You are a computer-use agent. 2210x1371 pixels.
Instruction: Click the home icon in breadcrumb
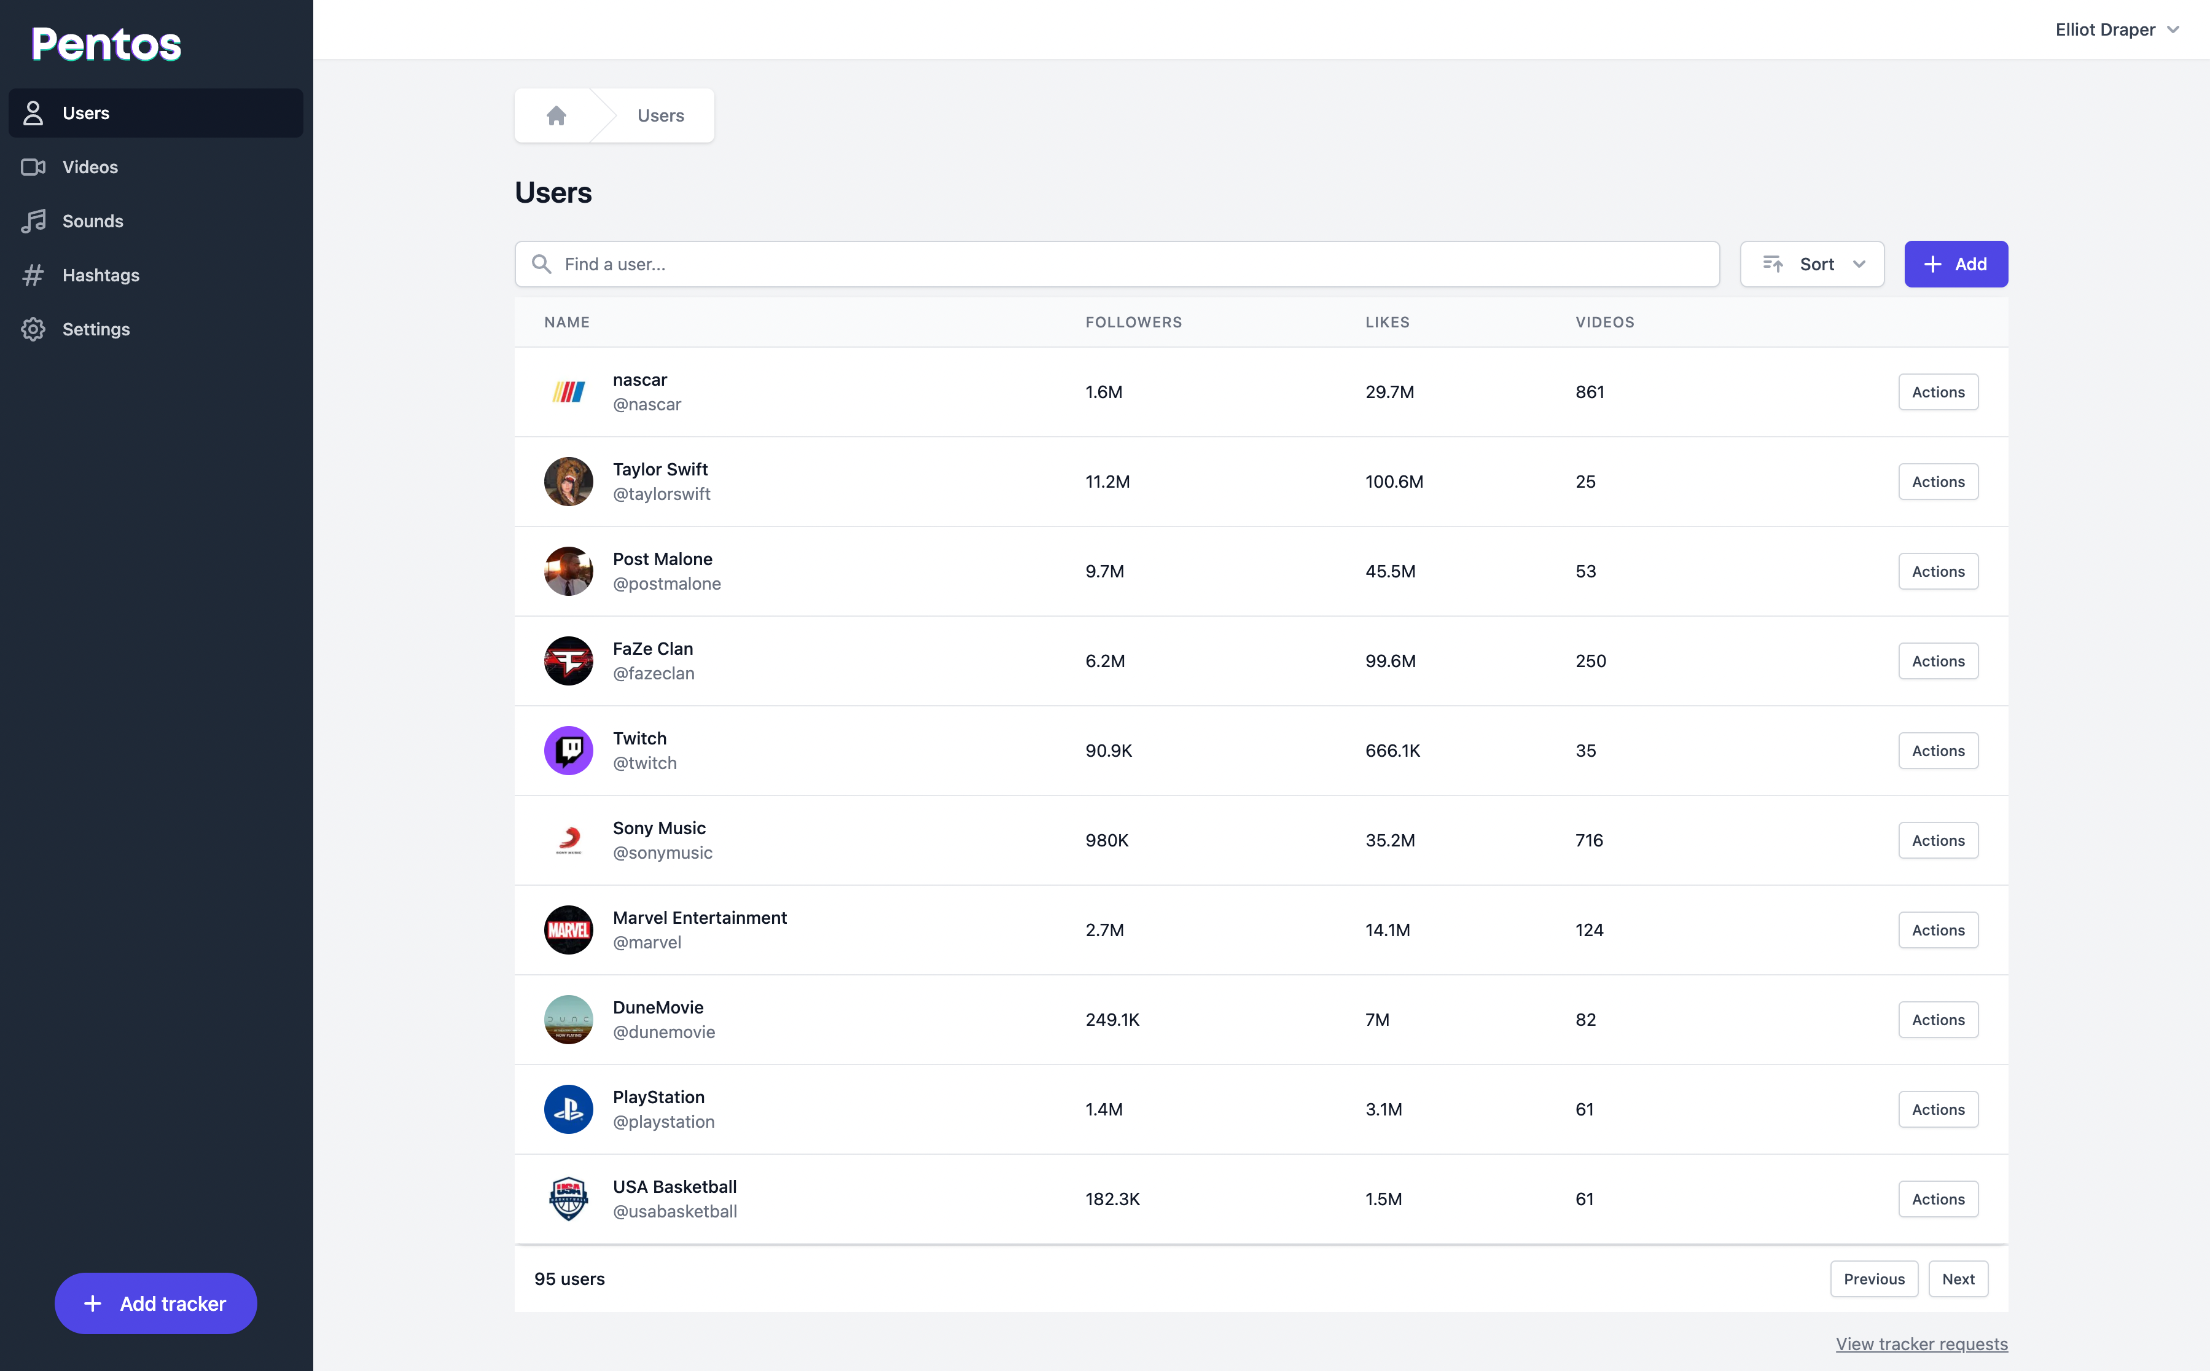(556, 115)
